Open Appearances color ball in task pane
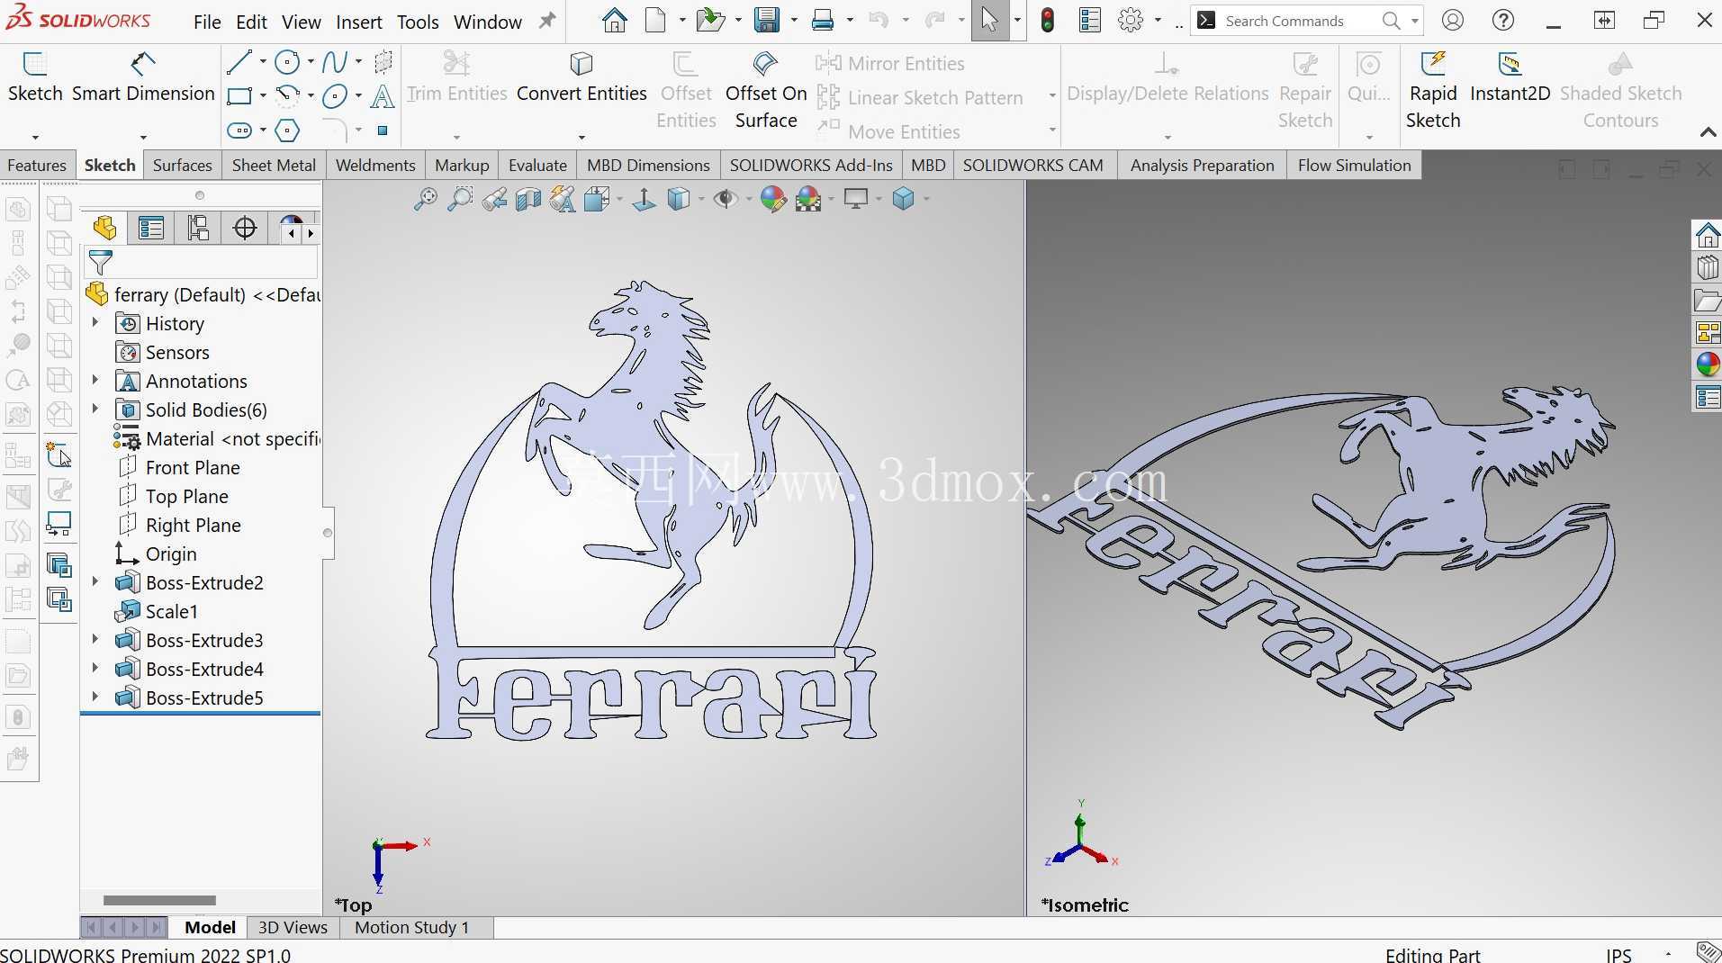Viewport: 1722px width, 963px height. [1708, 364]
